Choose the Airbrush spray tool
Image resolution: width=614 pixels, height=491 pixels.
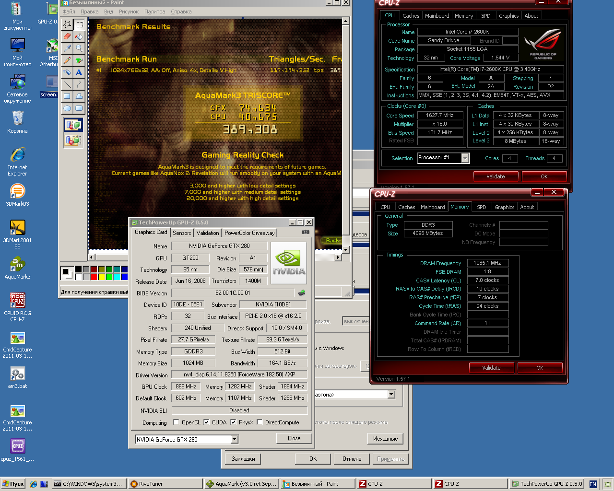(67, 72)
